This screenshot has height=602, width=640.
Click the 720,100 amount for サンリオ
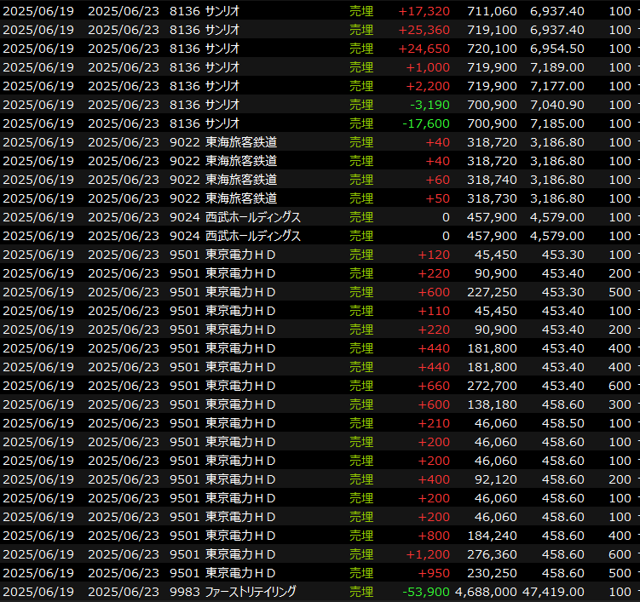tap(492, 49)
